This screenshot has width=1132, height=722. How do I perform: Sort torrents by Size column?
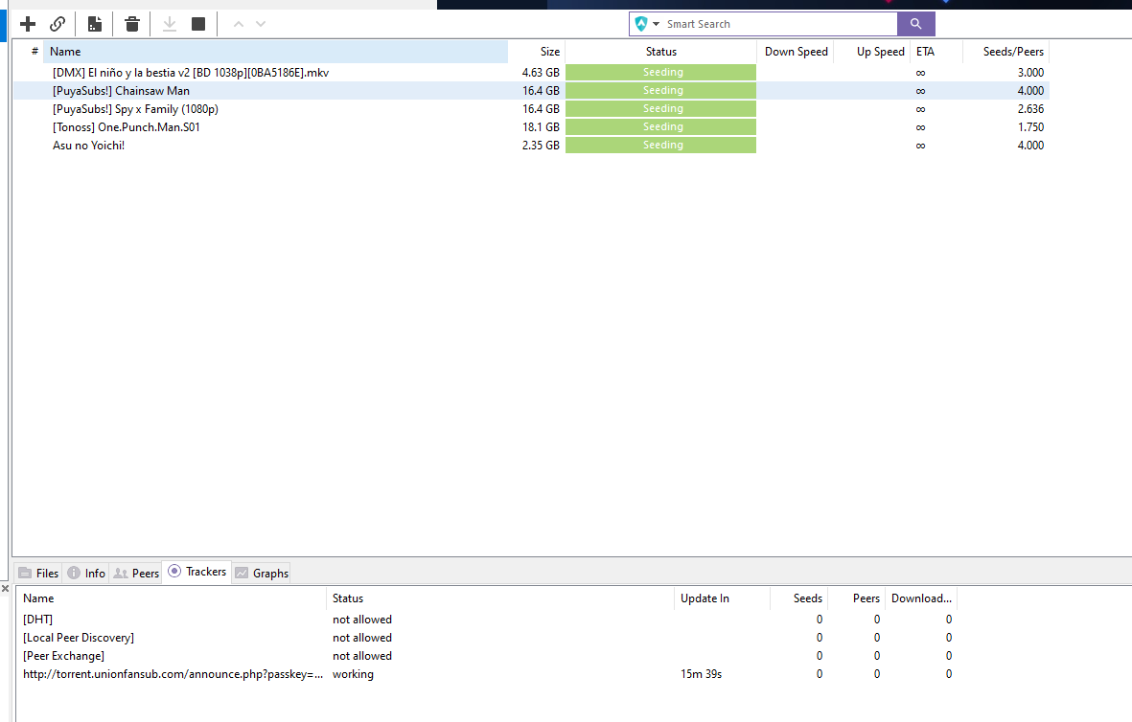(x=537, y=52)
